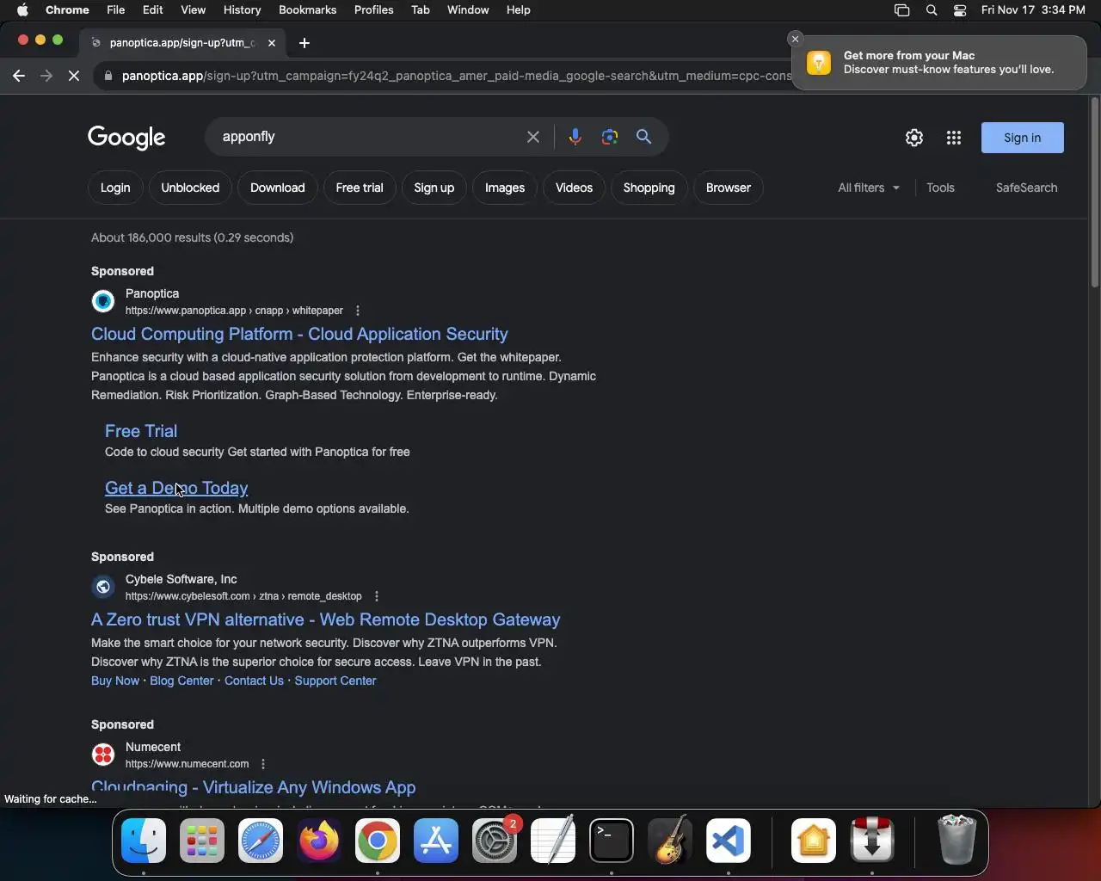Launch Safari from the Dock
Viewport: 1101px width, 881px height.
point(261,841)
